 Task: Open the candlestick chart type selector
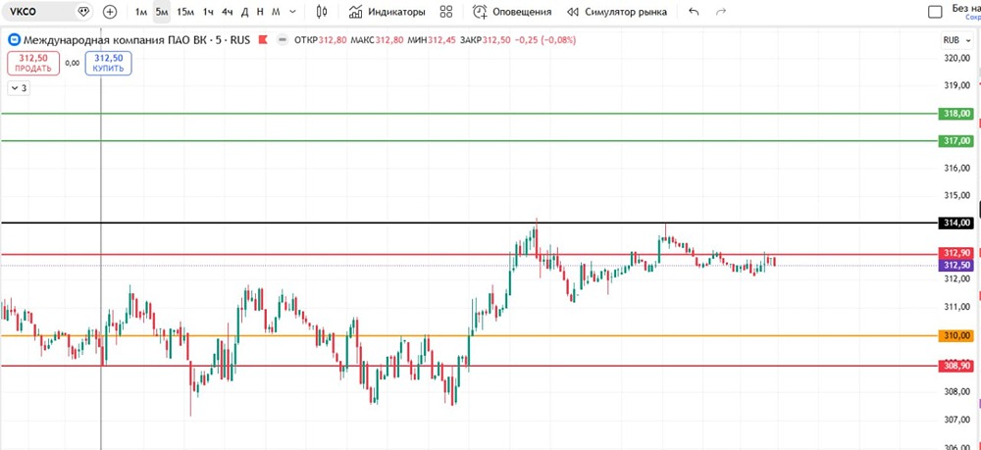pos(322,12)
